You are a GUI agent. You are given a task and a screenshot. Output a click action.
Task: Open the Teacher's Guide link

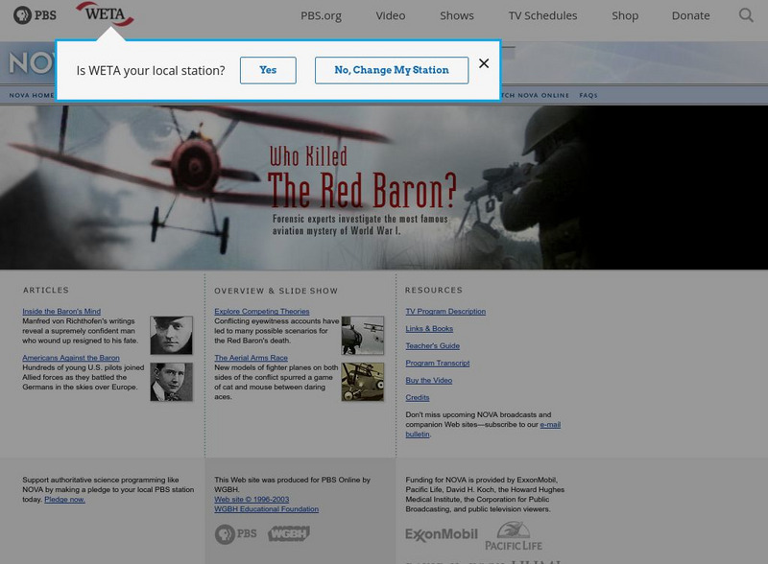coord(432,345)
